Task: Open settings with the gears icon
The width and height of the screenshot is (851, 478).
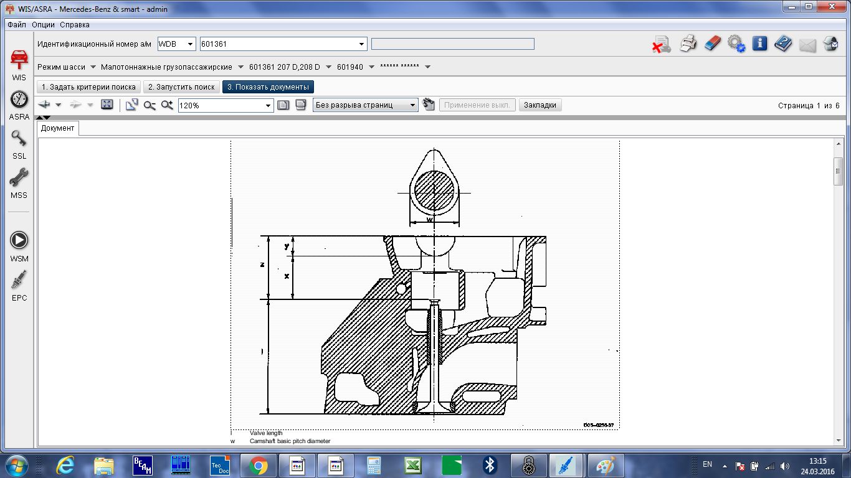Action: point(736,44)
